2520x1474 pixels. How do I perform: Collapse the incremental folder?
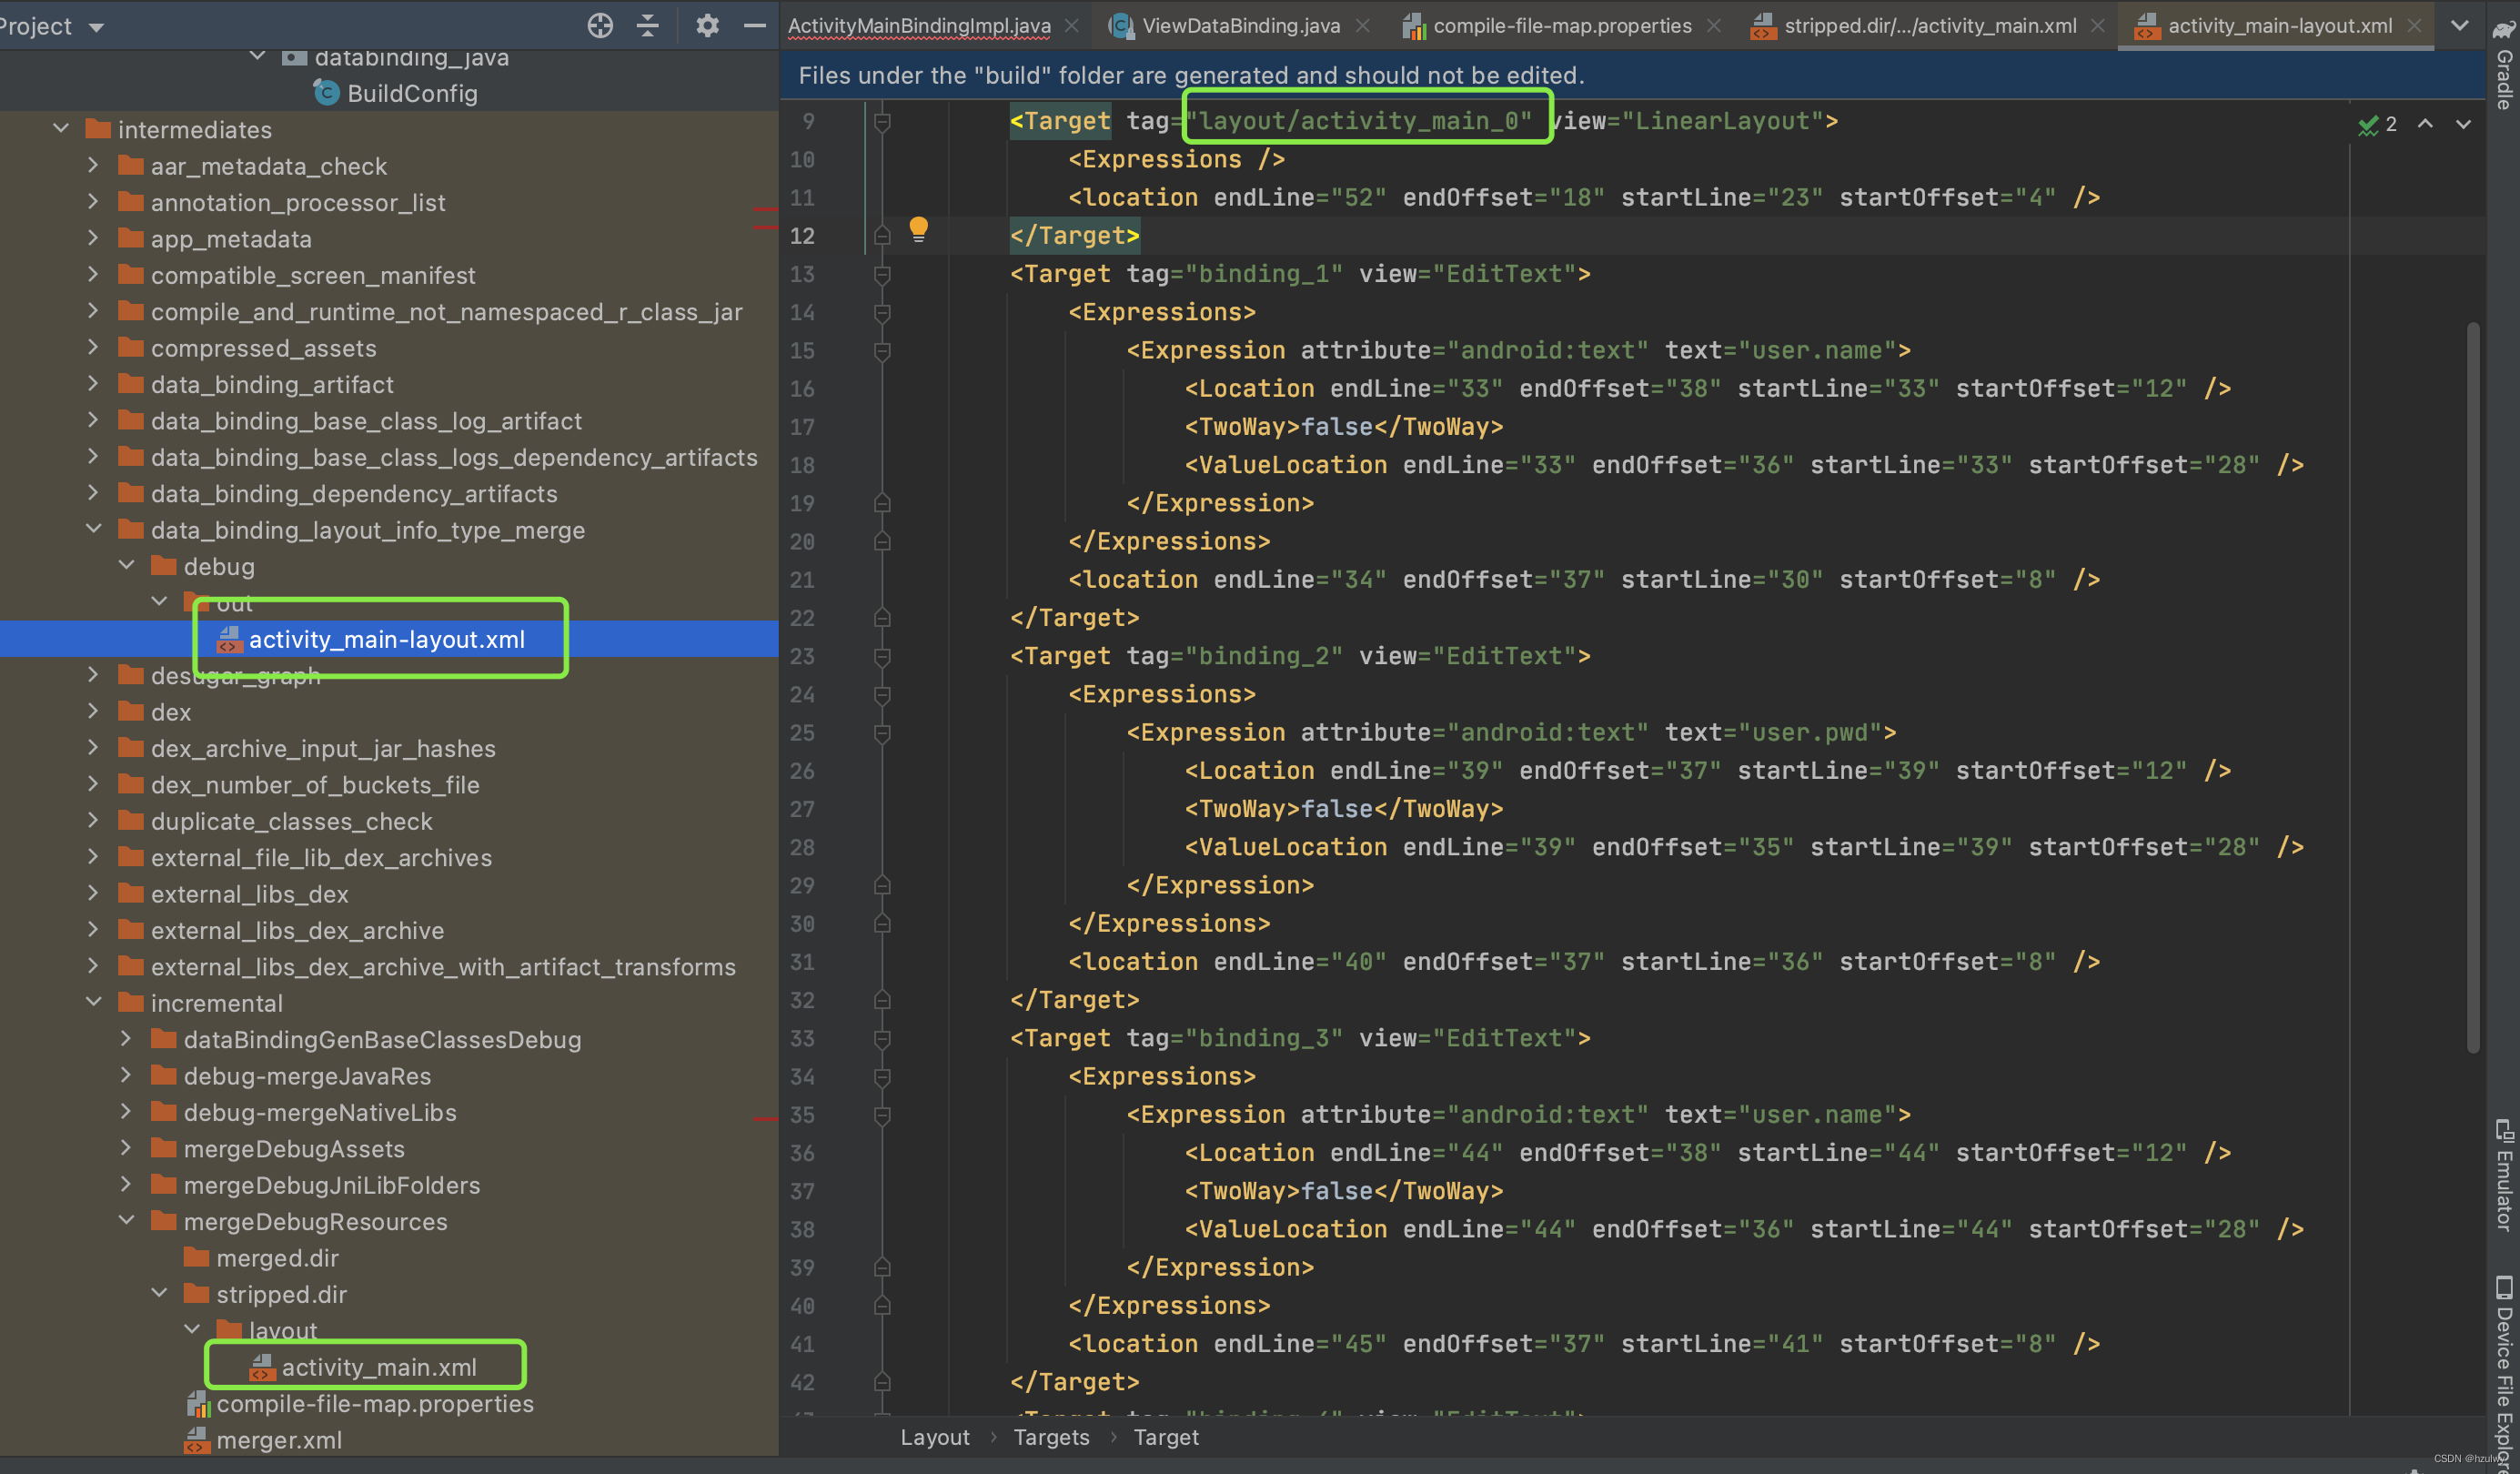coord(93,1002)
